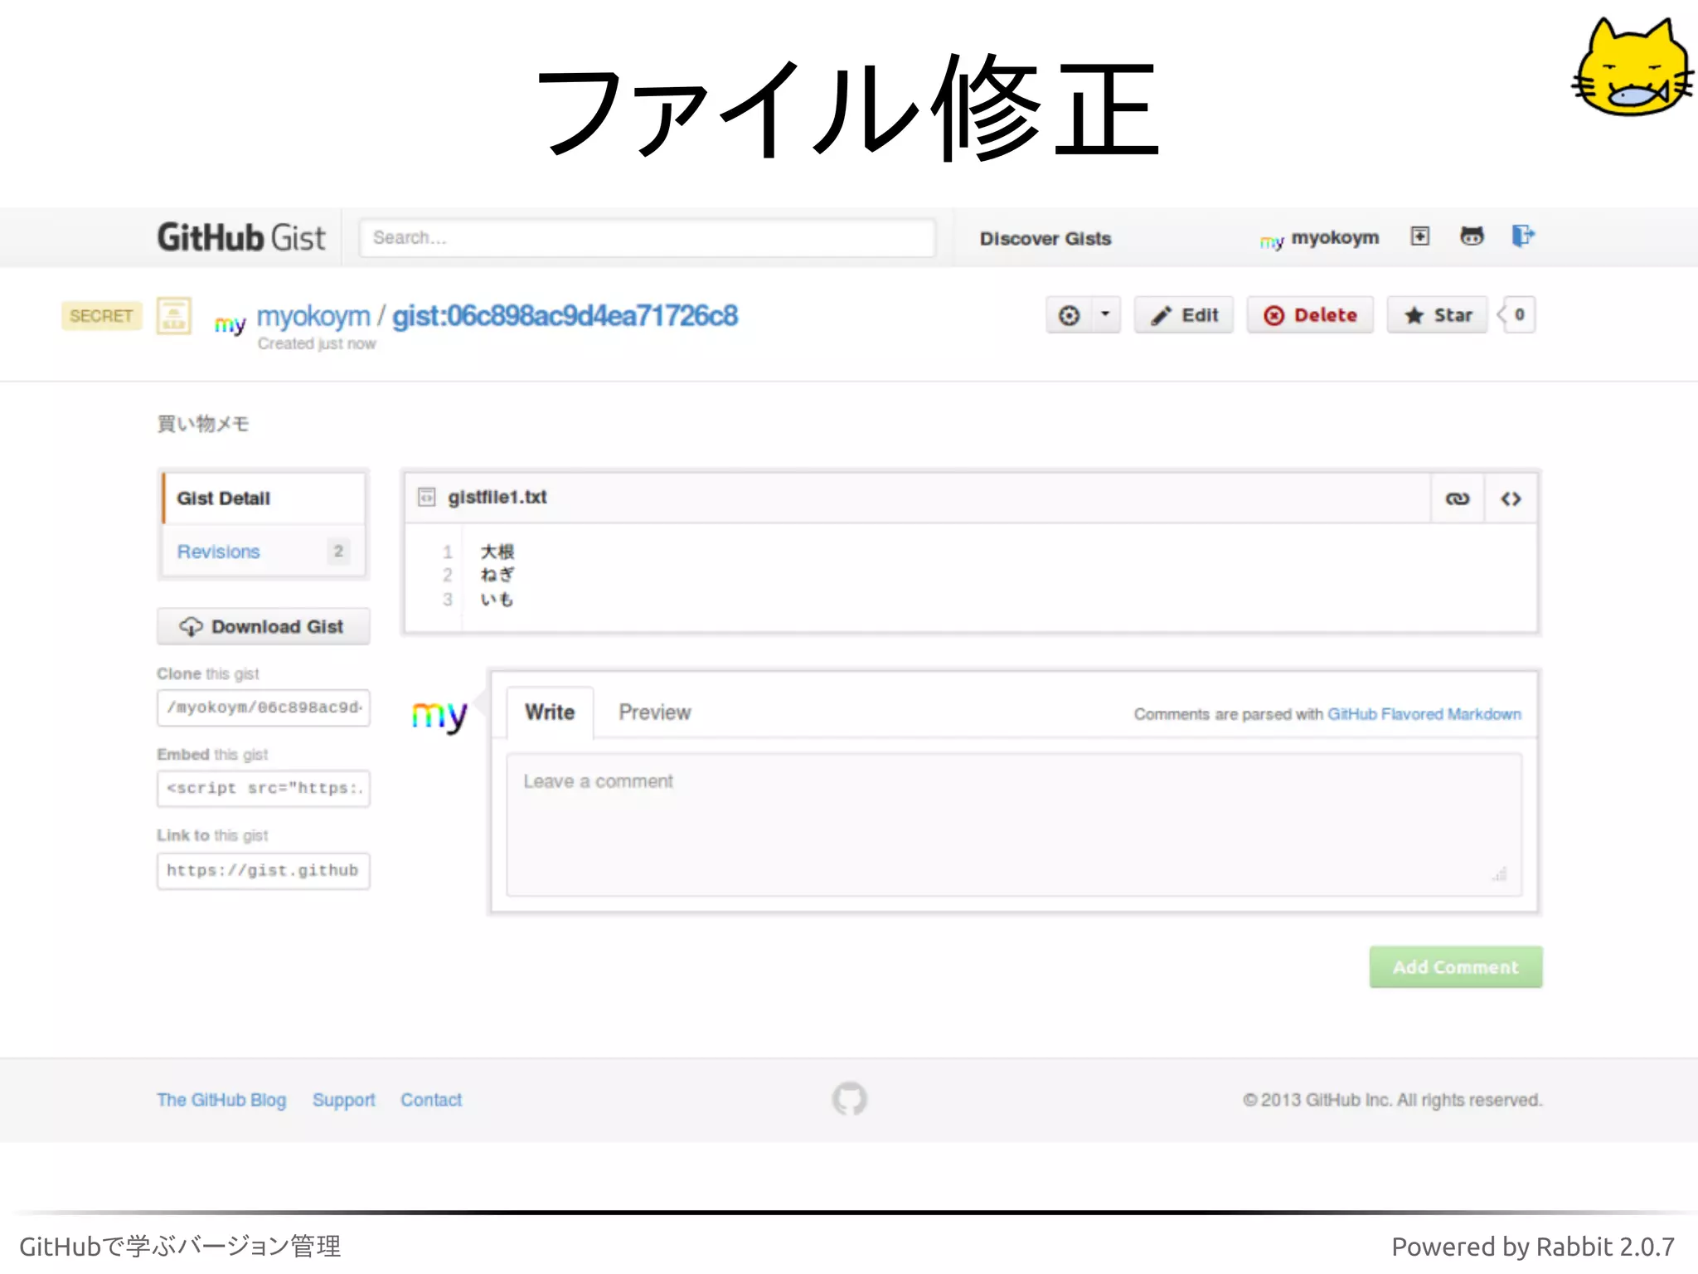Switch to the Preview tab

[655, 712]
